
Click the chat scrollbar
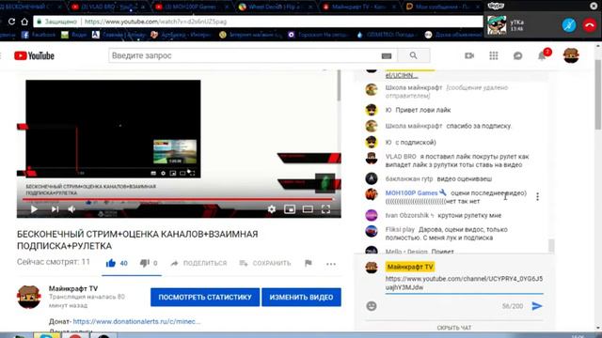551,246
